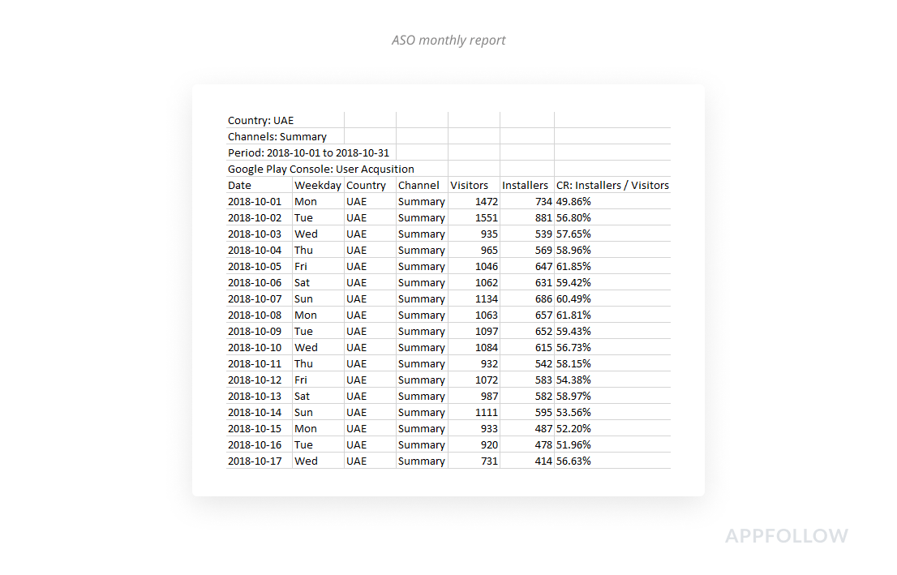Select the installers value 414
The image size is (897, 575).
coord(542,461)
